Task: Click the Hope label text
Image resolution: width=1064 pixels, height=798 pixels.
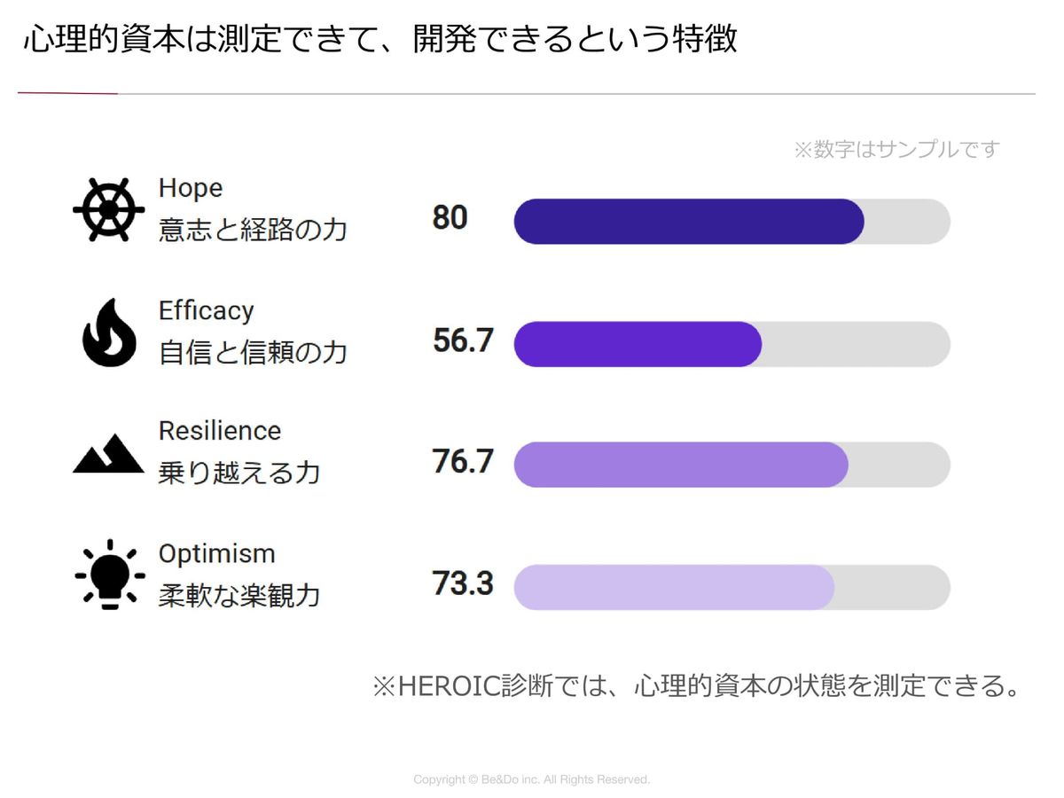Action: point(191,188)
